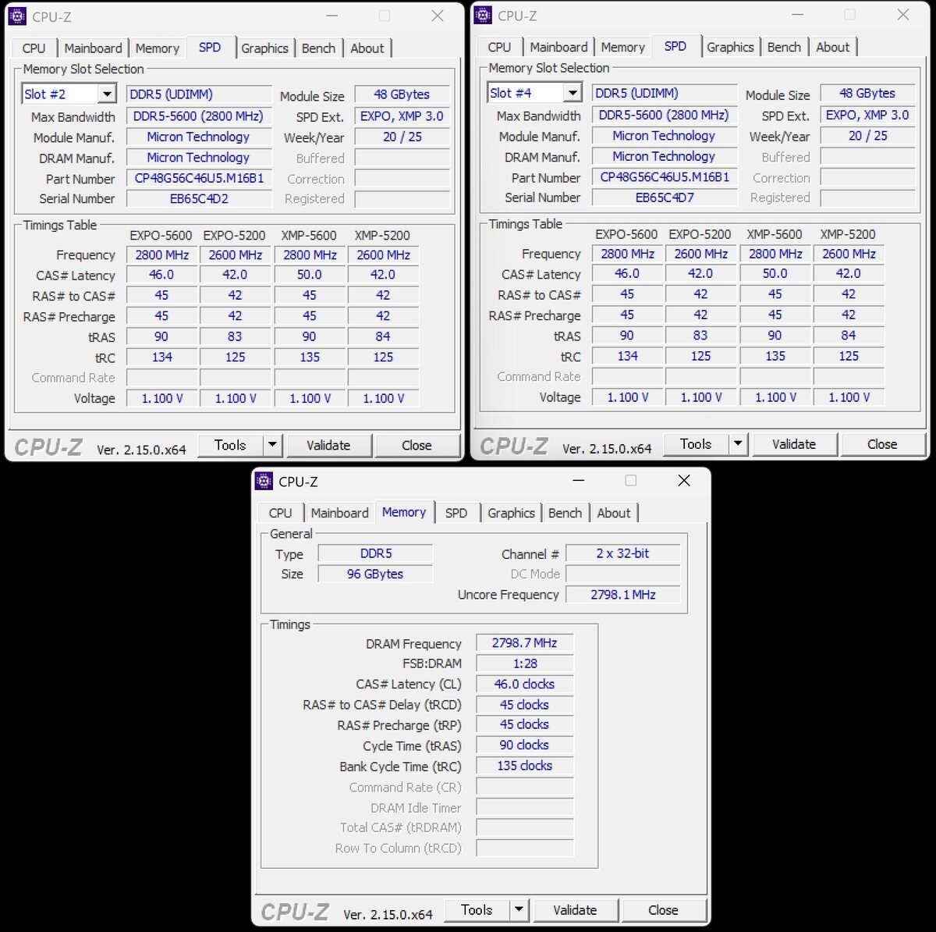936x932 pixels.
Task: Click SPD Ext. EXPO, XMP 3.0 in Slot #2 window
Action: click(x=402, y=116)
